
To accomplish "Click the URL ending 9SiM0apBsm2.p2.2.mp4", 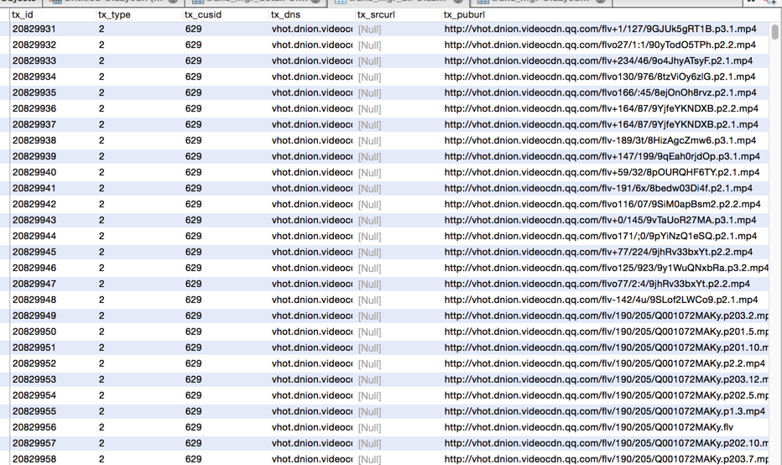I will click(602, 204).
